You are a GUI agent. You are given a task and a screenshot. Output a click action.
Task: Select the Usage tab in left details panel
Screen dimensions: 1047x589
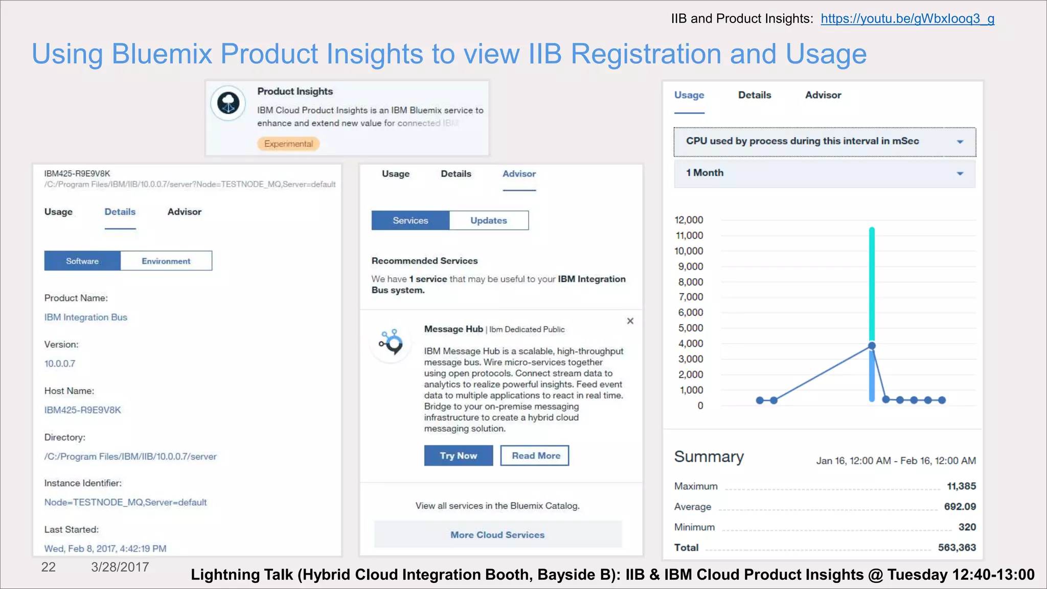[58, 212]
